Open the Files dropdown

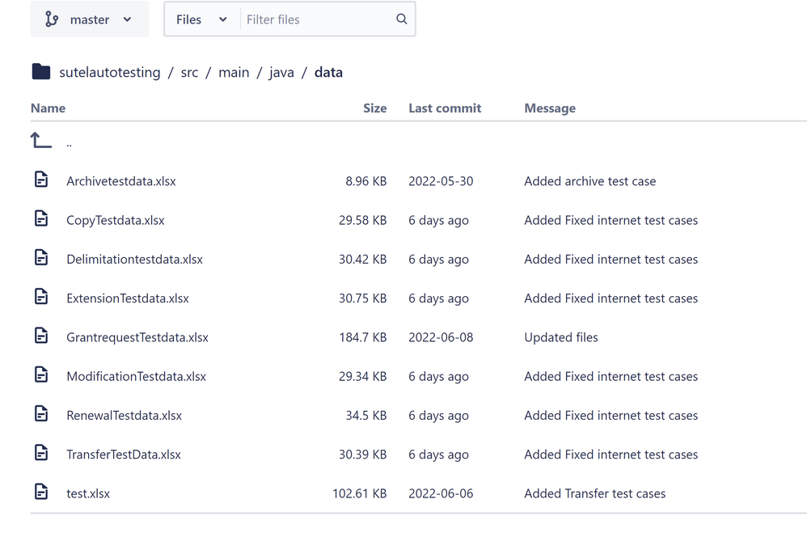coord(202,19)
